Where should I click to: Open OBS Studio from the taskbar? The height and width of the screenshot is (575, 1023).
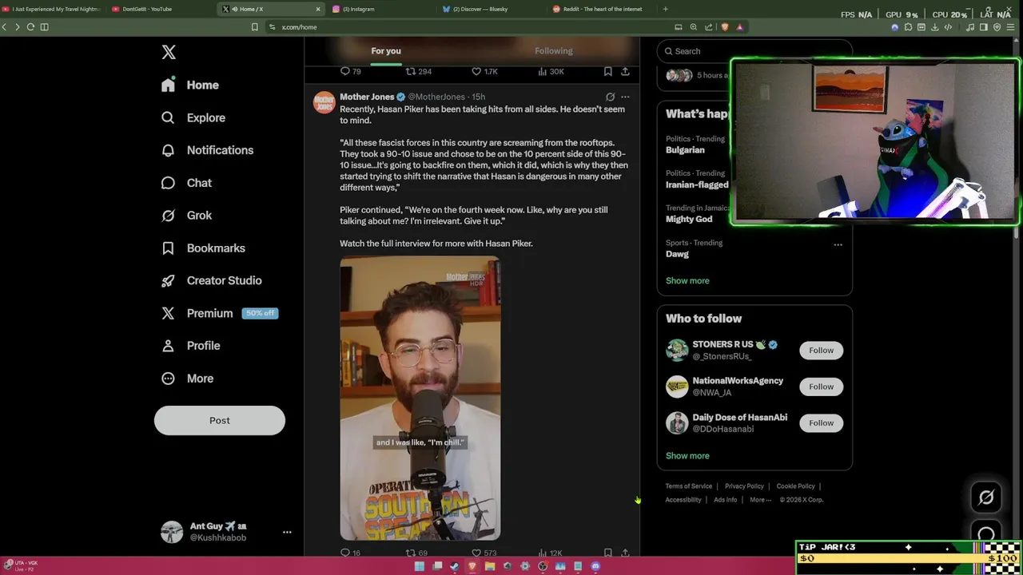[x=543, y=566]
